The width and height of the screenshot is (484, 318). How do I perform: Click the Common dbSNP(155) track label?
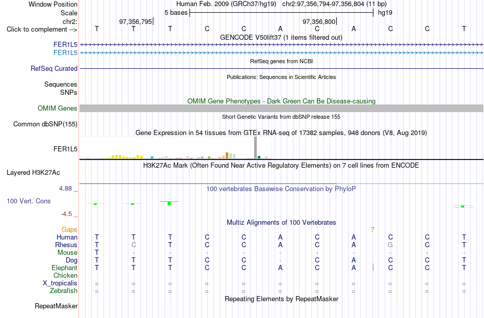click(x=45, y=124)
